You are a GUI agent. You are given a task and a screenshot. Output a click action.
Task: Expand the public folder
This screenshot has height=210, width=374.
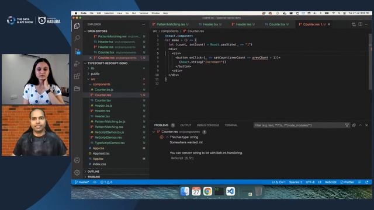coord(95,74)
